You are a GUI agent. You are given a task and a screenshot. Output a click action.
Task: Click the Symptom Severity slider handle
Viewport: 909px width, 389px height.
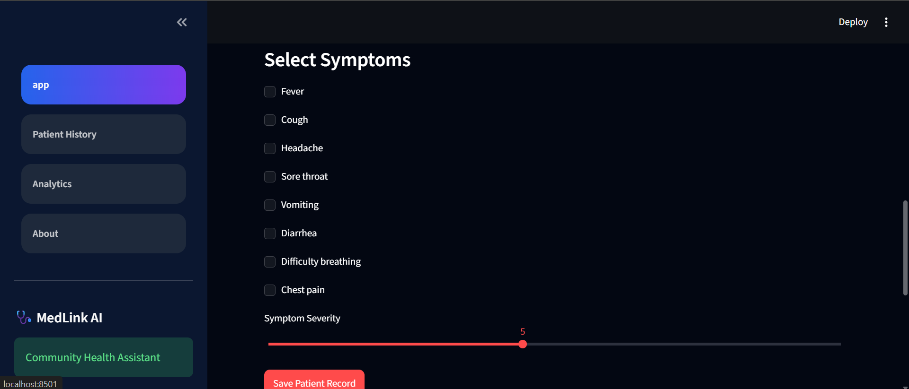pyautogui.click(x=523, y=344)
